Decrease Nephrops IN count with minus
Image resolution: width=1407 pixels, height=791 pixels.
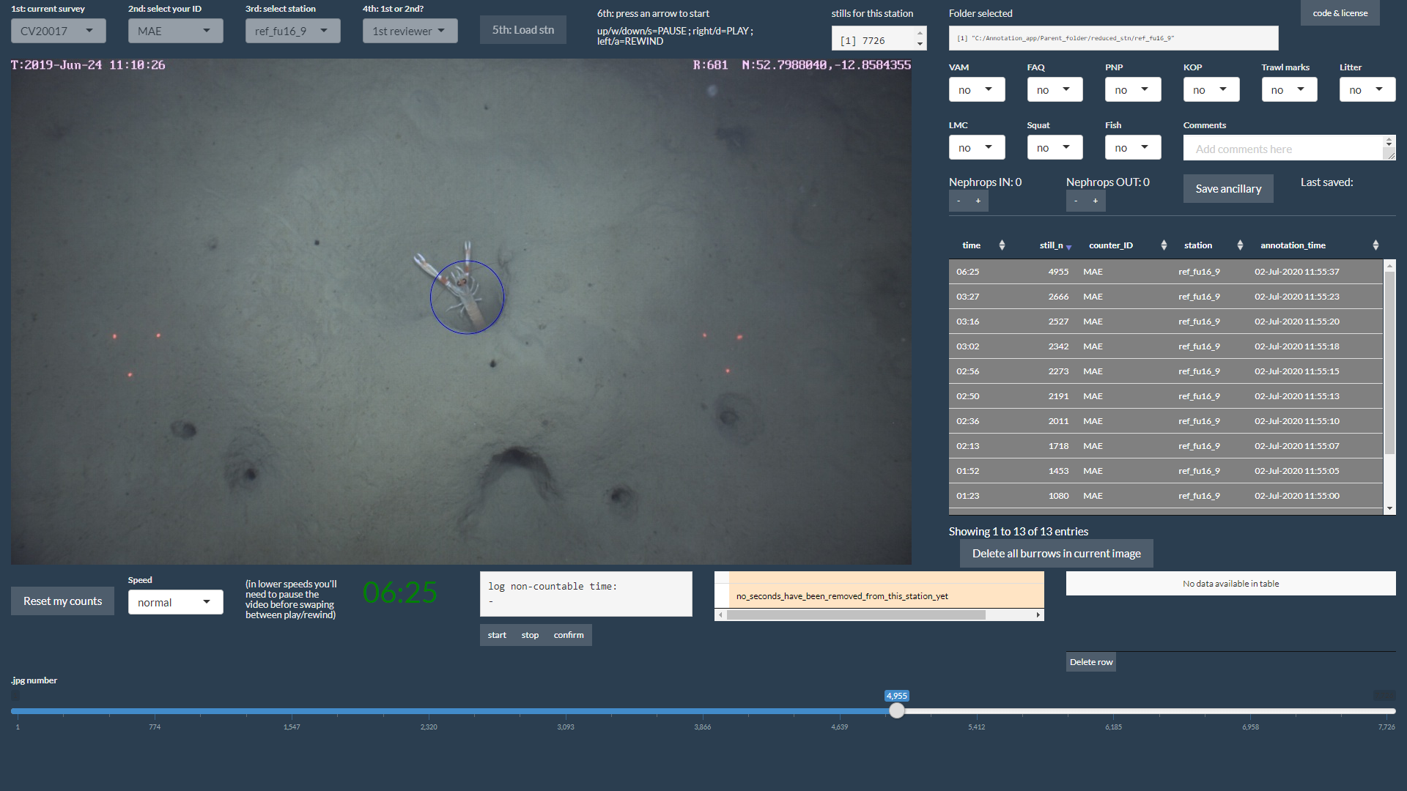(x=959, y=201)
